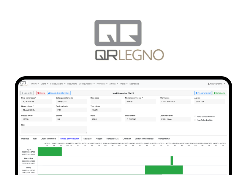Click the green check icon on Schedulato
247x175 pixels.
(x=215, y=93)
